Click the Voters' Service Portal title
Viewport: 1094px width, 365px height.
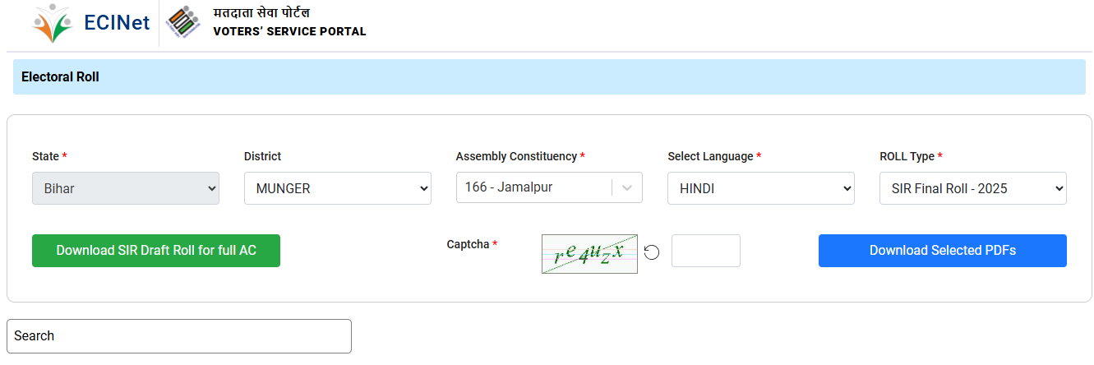point(289,31)
